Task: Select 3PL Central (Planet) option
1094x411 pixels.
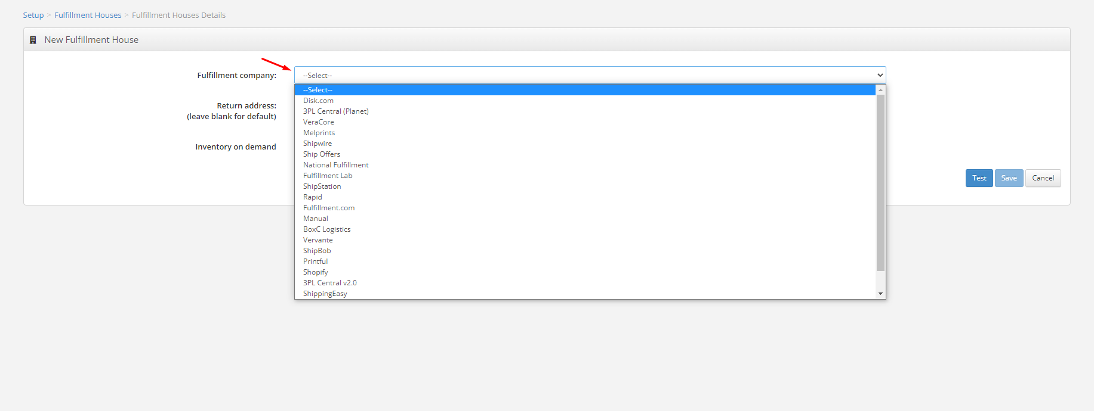Action: click(x=585, y=111)
